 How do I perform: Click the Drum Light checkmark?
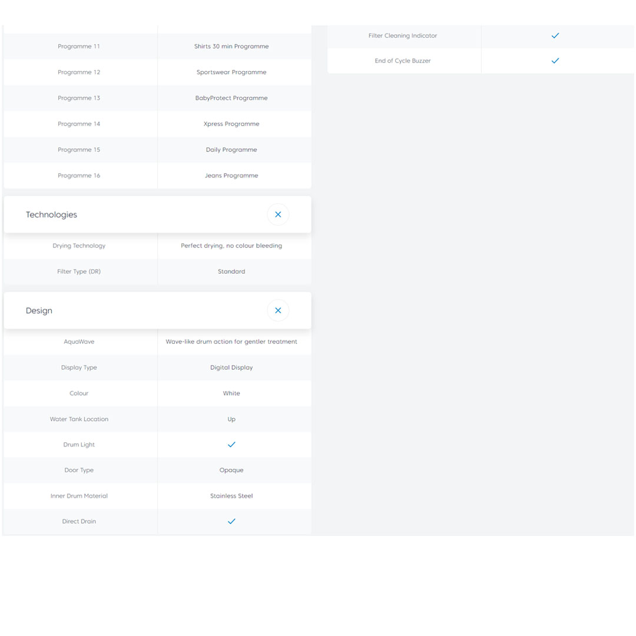click(x=231, y=445)
